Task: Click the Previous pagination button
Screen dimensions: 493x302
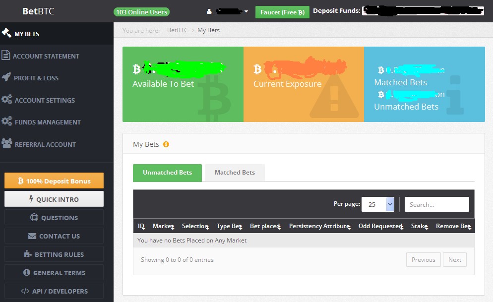Action: click(x=423, y=259)
